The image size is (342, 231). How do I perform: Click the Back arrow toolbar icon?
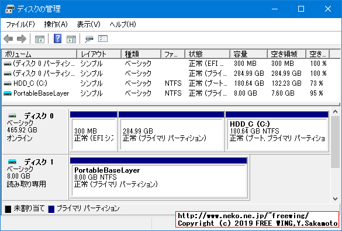click(x=8, y=39)
